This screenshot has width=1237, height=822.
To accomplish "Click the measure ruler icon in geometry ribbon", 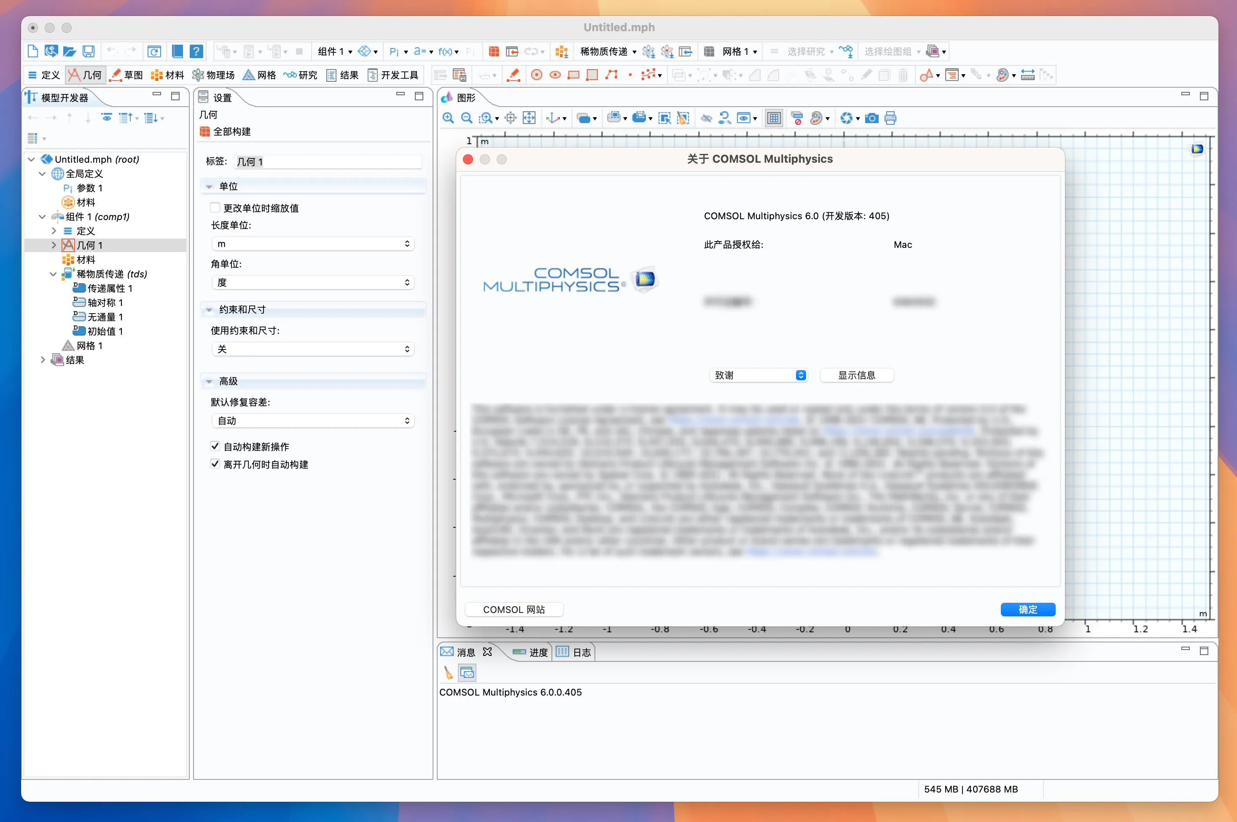I will click(1027, 75).
